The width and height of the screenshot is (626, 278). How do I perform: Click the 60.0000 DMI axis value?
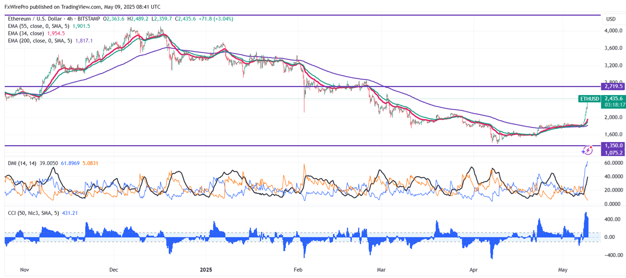pos(613,163)
